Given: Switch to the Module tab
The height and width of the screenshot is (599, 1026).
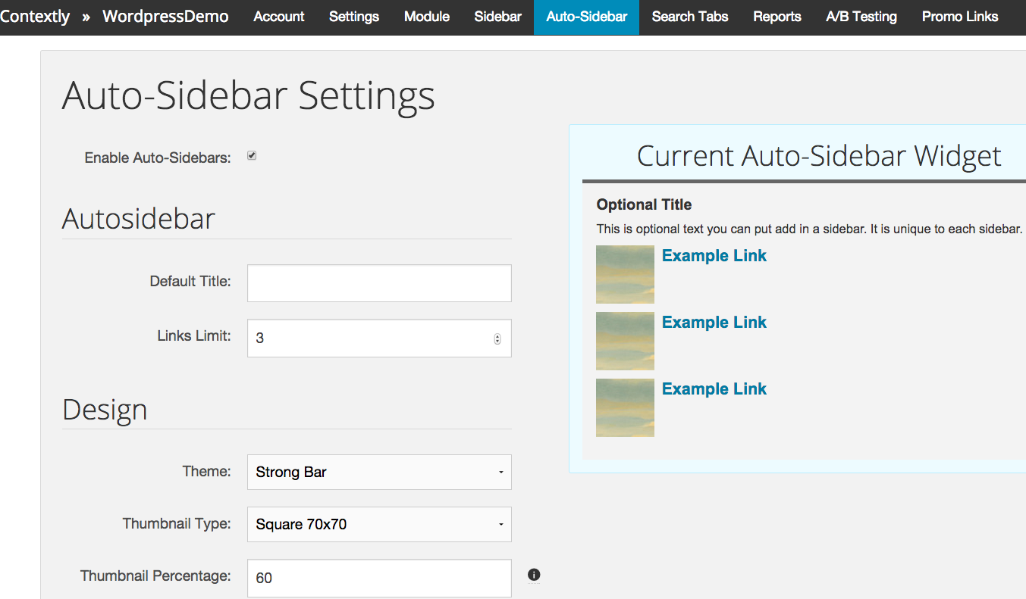Looking at the screenshot, I should coord(427,17).
